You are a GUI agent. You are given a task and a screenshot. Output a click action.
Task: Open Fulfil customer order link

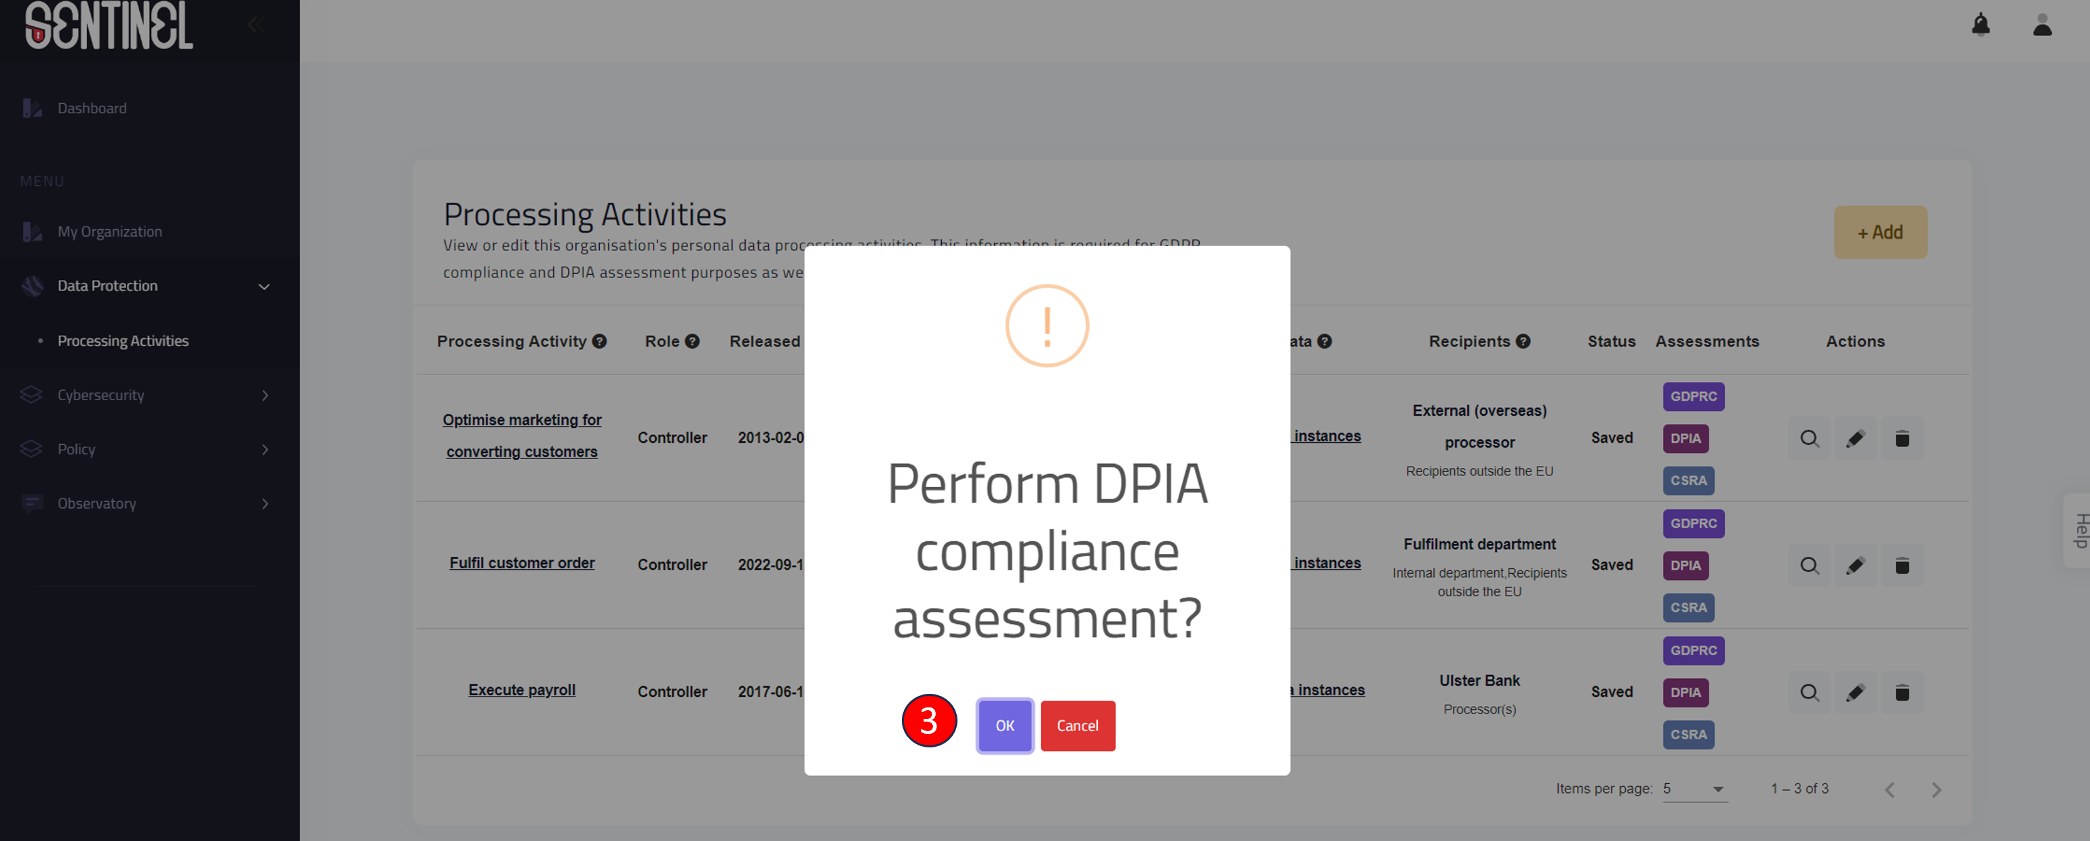(x=522, y=563)
